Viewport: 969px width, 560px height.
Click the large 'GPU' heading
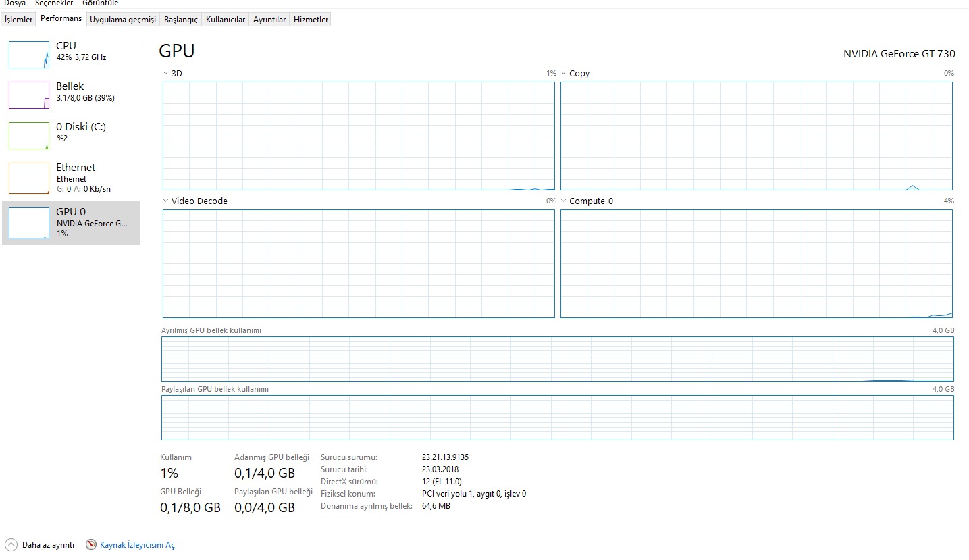[x=177, y=51]
